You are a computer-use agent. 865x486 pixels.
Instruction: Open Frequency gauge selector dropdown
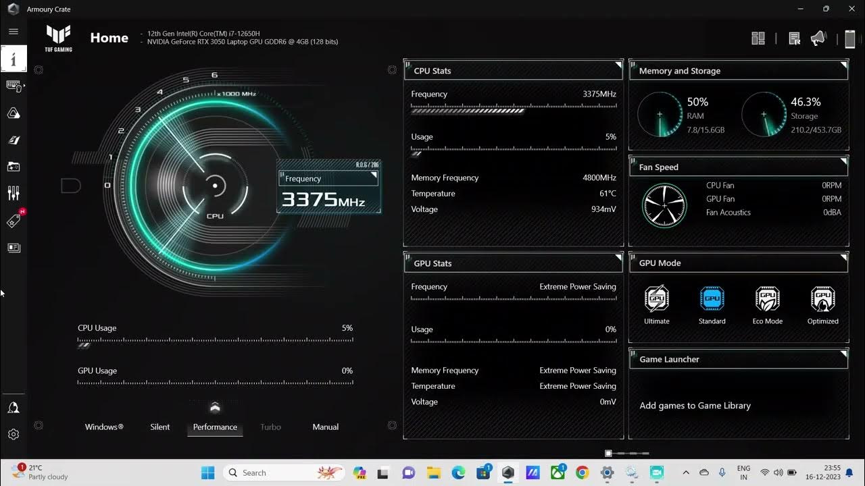328,178
